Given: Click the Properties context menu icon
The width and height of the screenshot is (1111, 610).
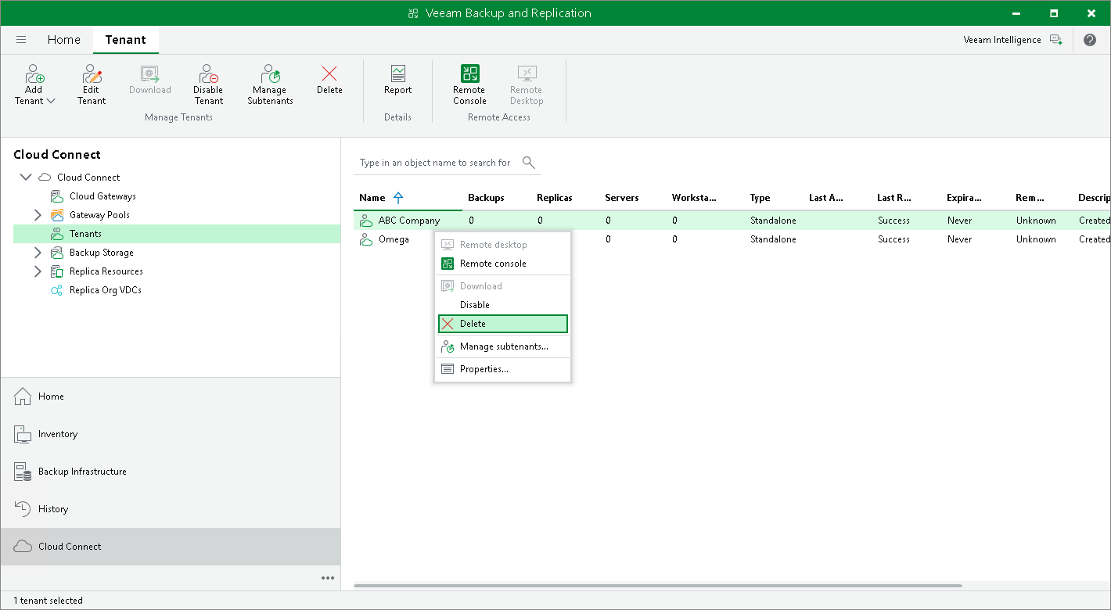Looking at the screenshot, I should pyautogui.click(x=448, y=369).
